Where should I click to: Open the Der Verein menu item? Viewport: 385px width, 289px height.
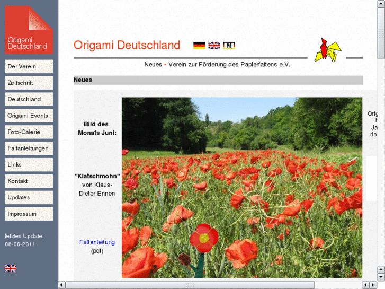29,66
